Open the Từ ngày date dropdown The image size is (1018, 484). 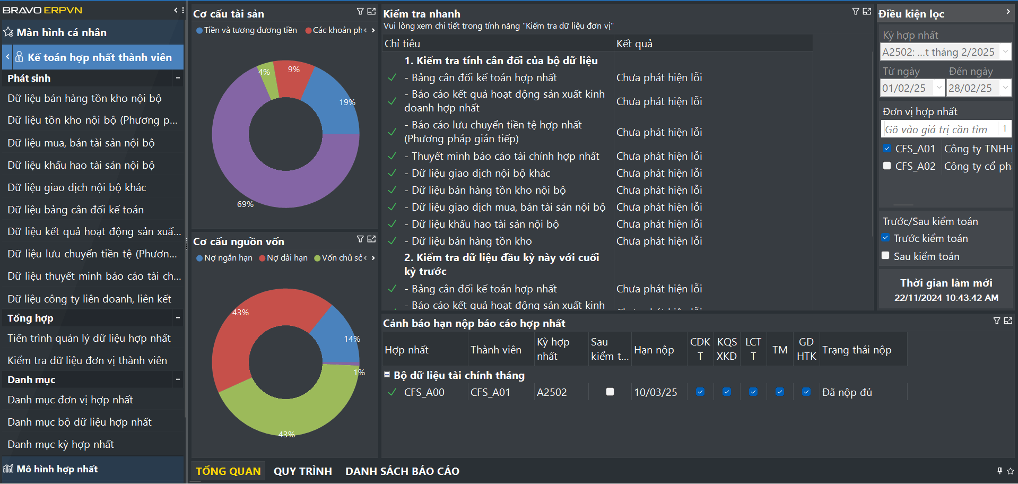pyautogui.click(x=938, y=88)
